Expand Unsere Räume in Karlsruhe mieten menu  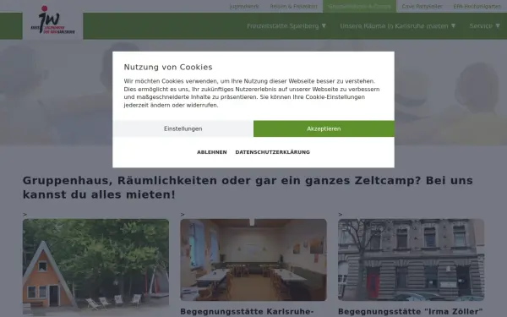click(398, 26)
